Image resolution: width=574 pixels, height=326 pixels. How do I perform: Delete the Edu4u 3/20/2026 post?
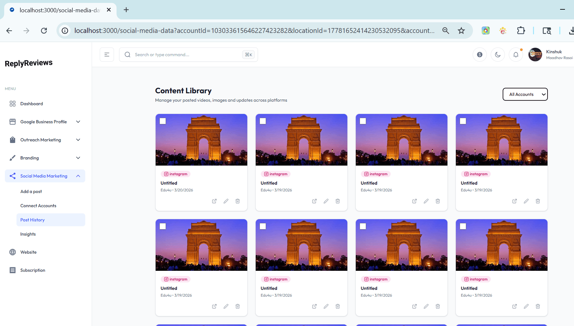click(x=238, y=201)
